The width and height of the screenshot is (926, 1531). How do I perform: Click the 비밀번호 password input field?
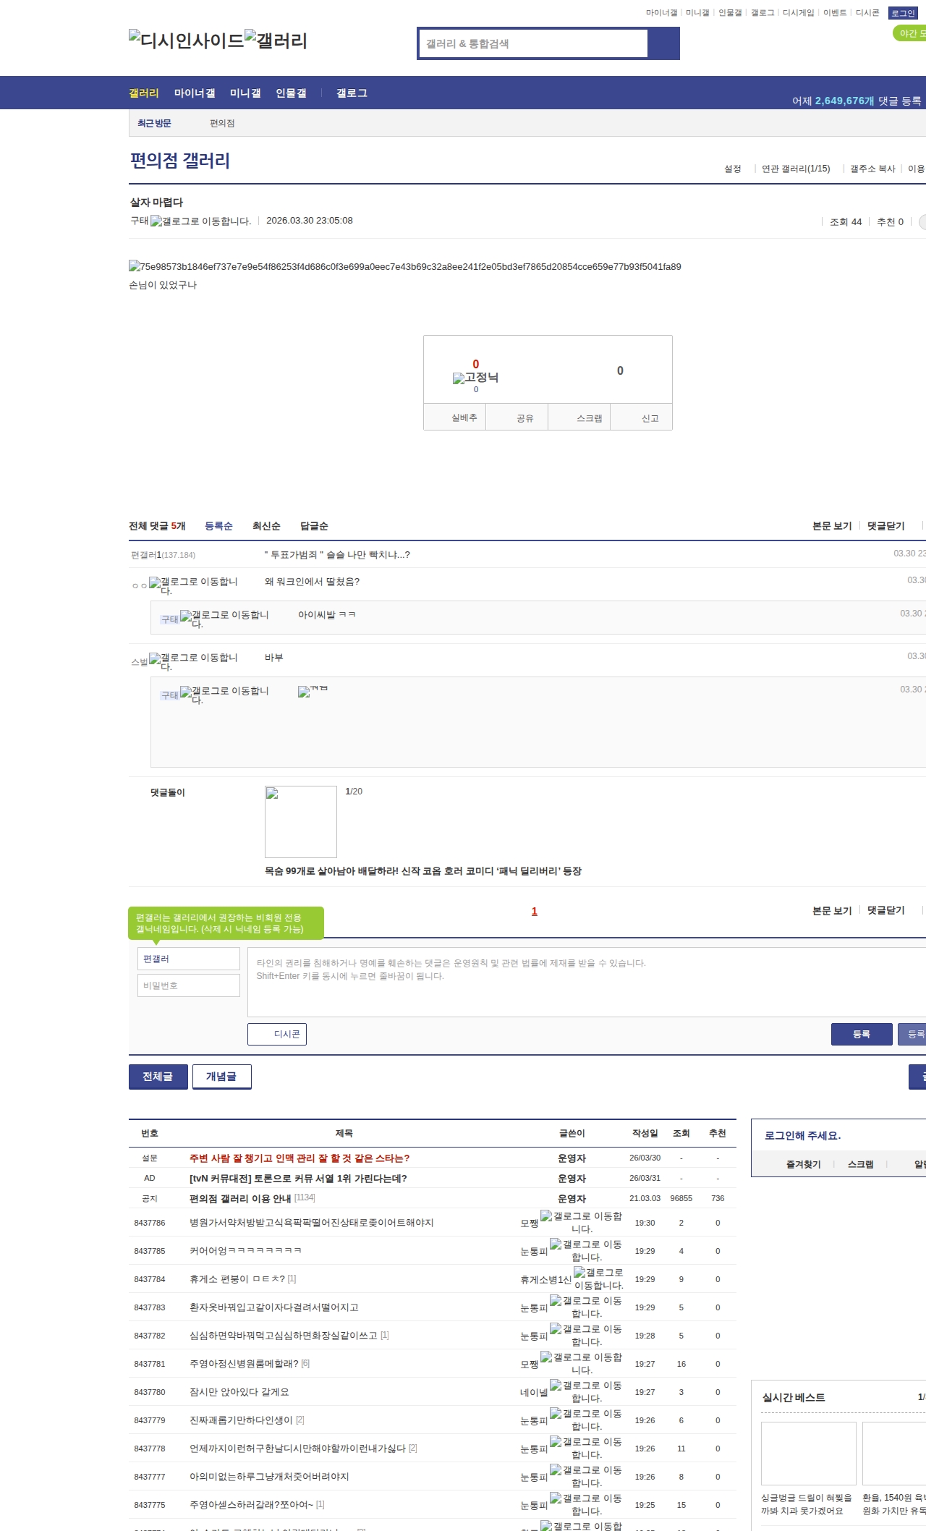(188, 985)
